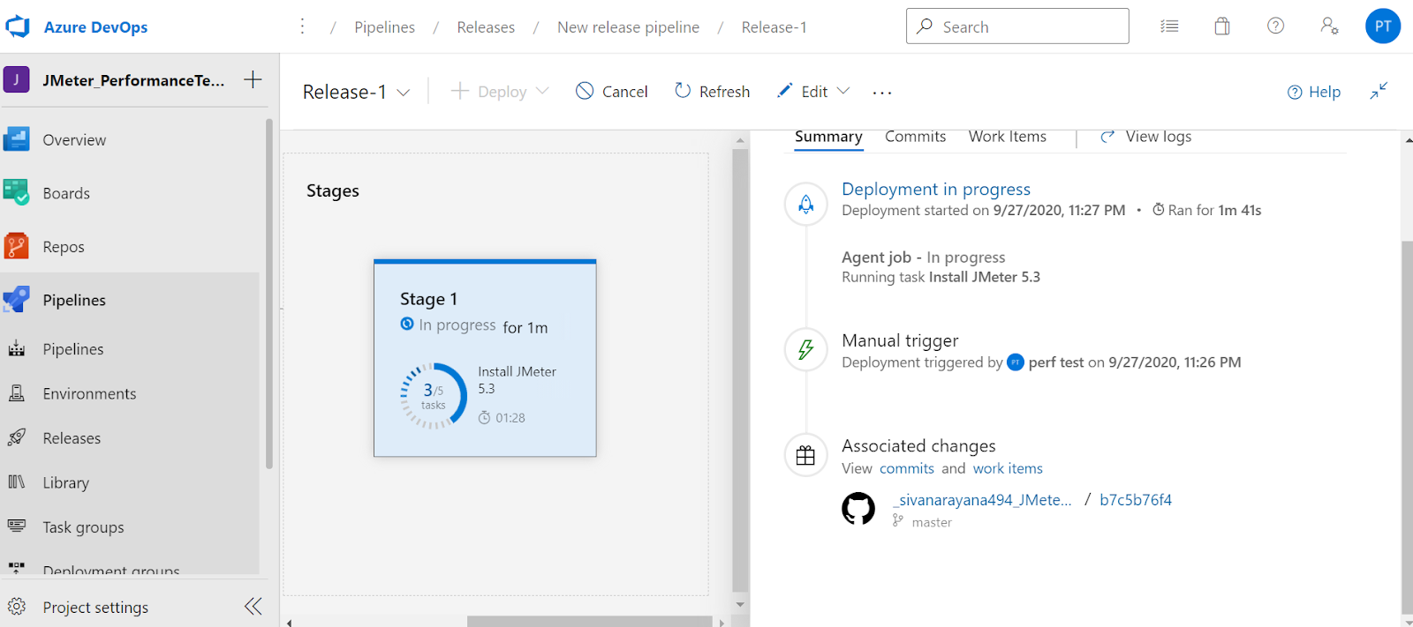1413x627 pixels.
Task: Click the Azure DevOps logo icon
Action: [18, 26]
